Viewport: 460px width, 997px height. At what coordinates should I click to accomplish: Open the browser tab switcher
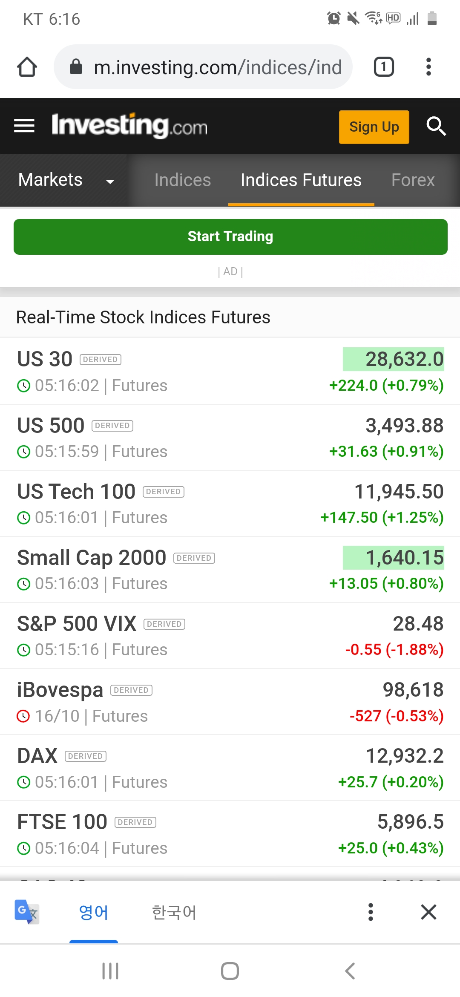383,67
